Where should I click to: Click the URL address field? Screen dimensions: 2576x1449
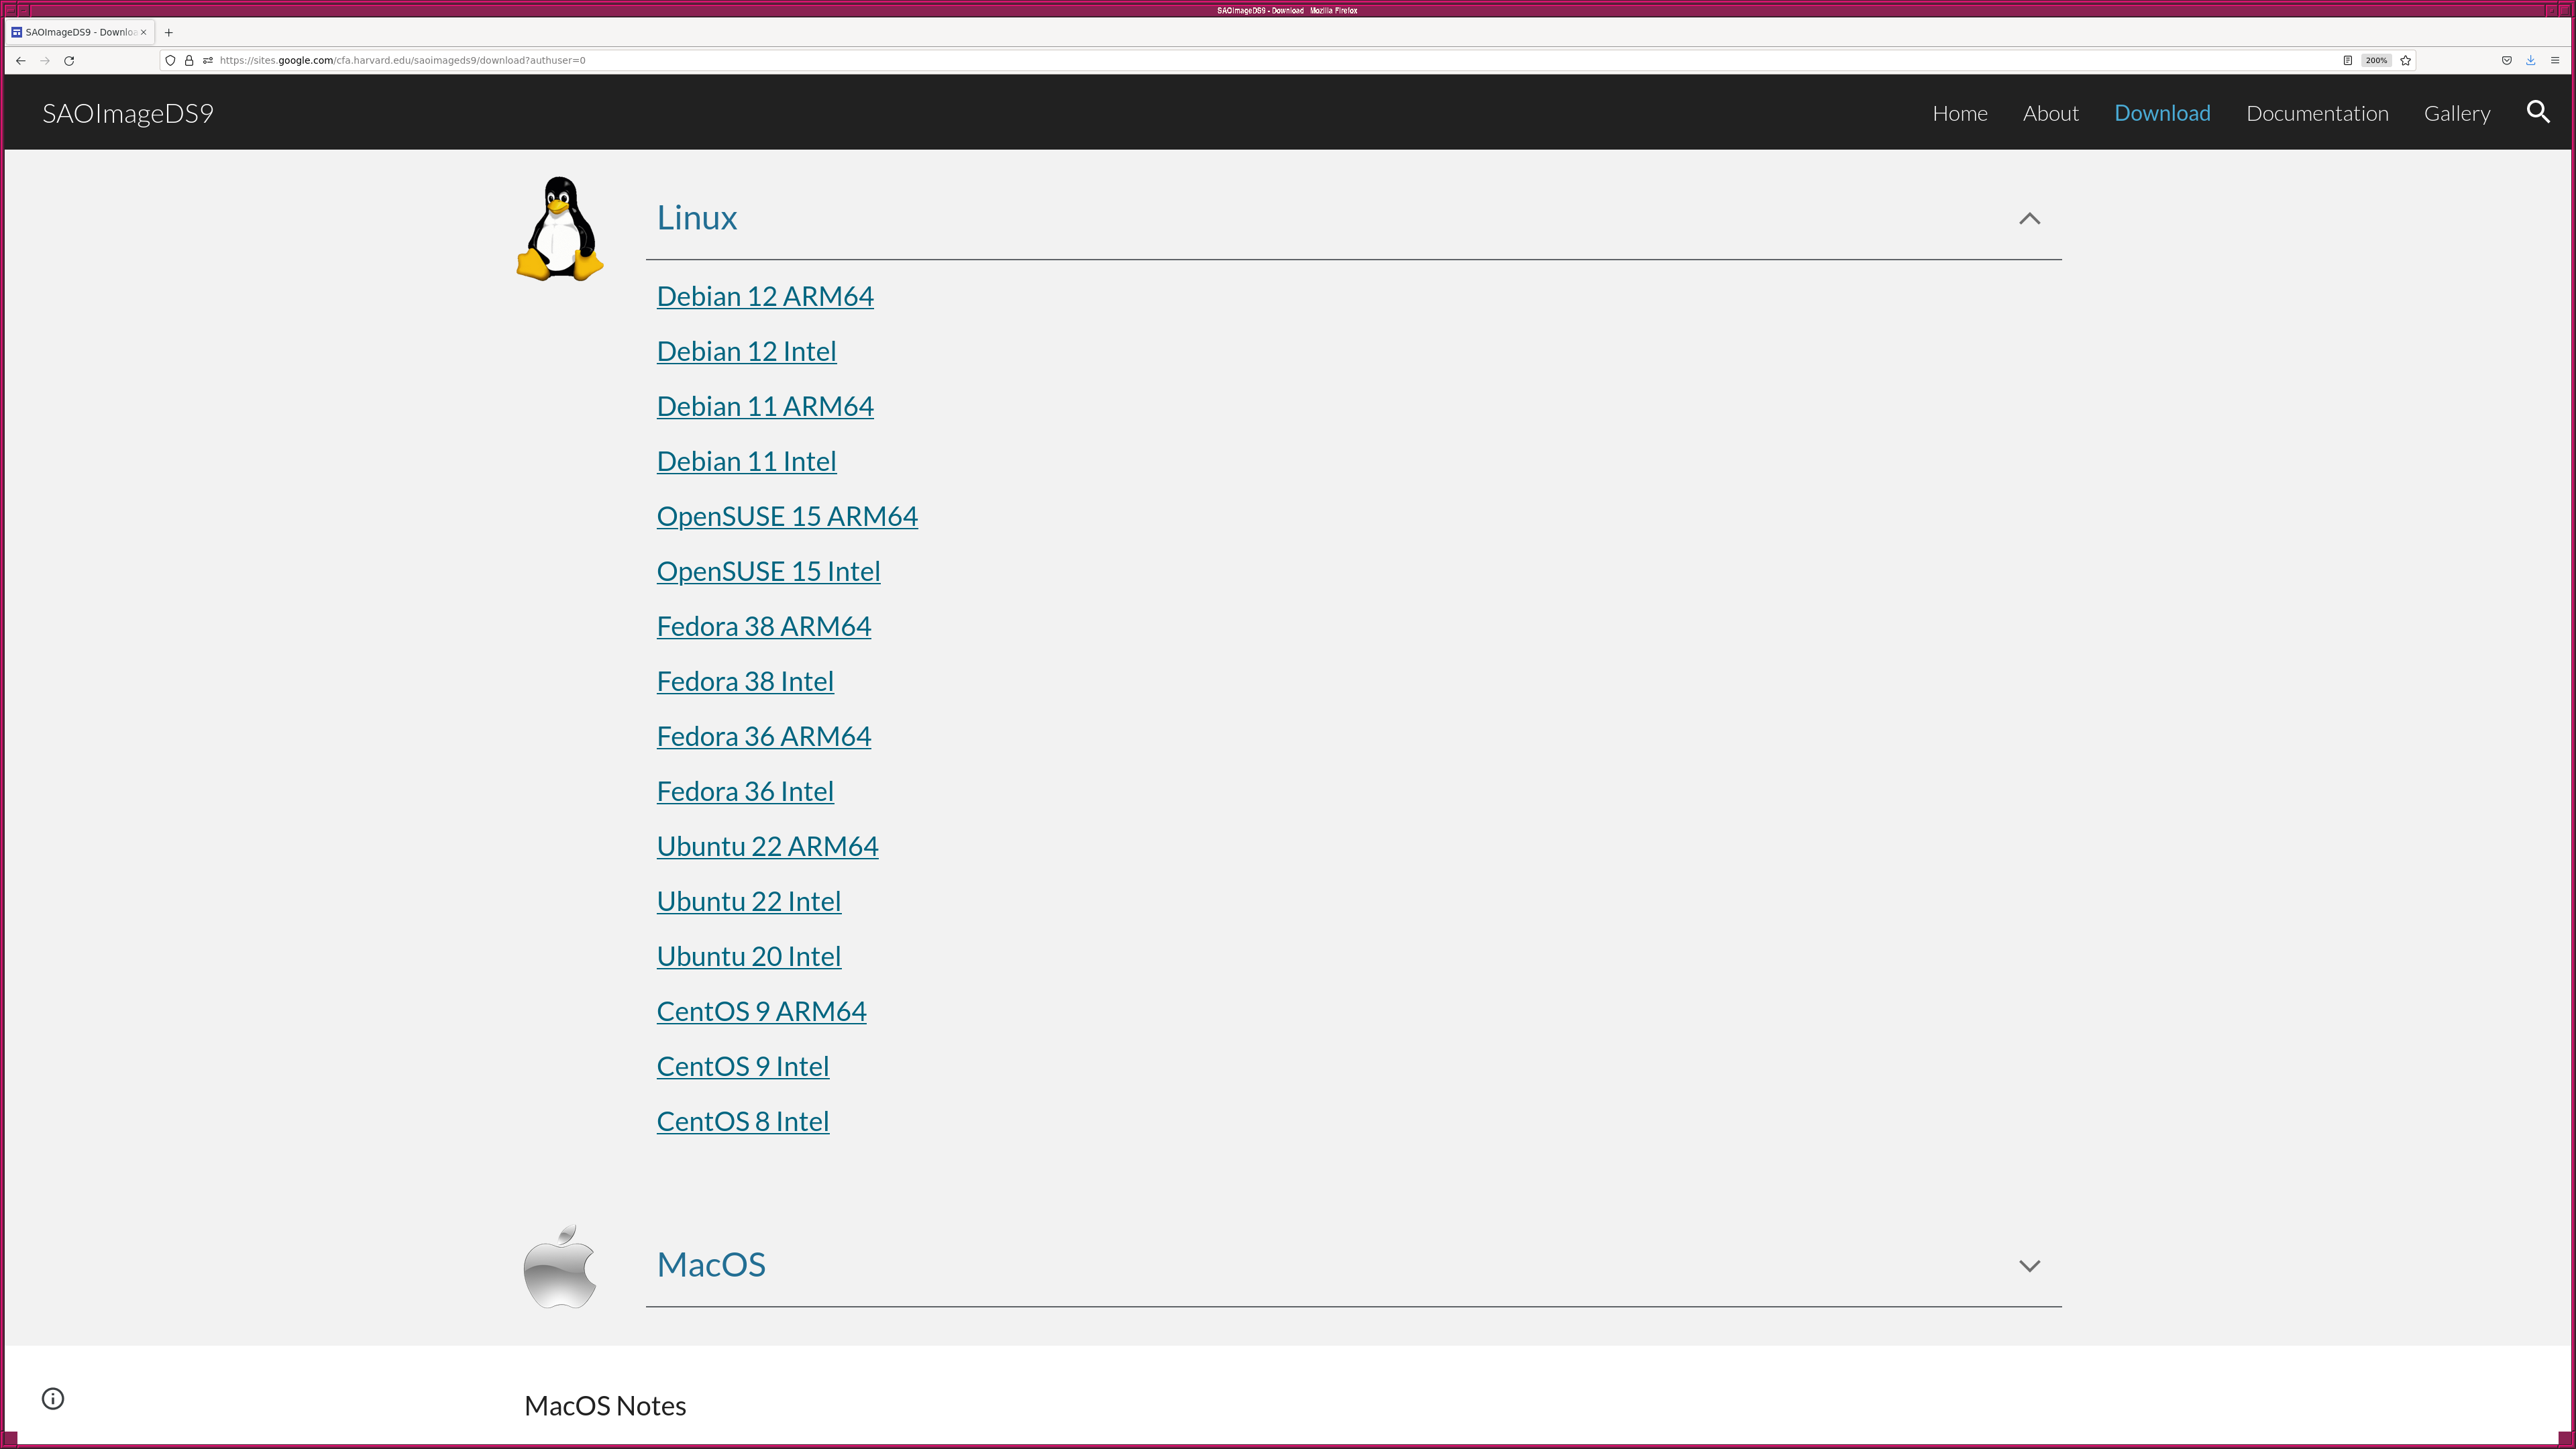(1200, 60)
